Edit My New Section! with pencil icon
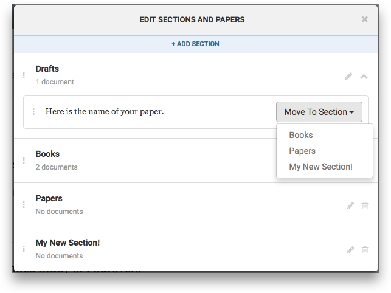 (350, 250)
